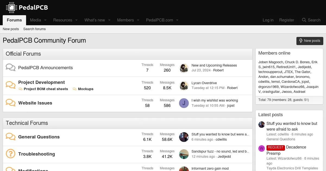The width and height of the screenshot is (326, 171).
Task: Open the General Questions forum title
Action: pos(39,137)
